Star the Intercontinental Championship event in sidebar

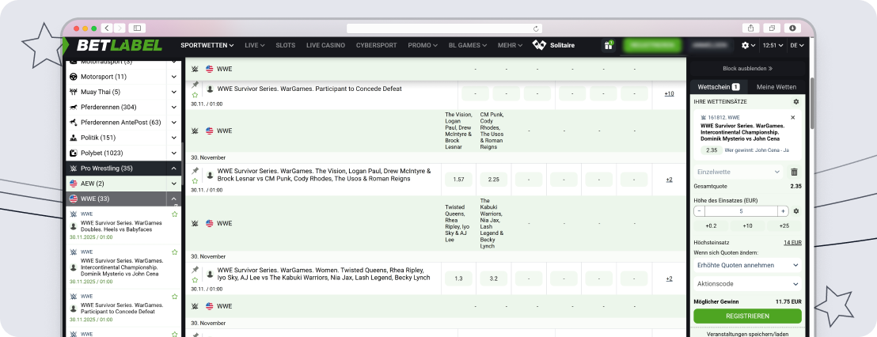(174, 252)
